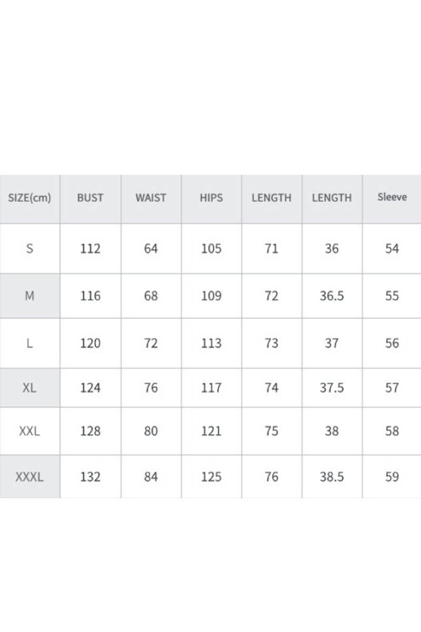Click the SIZE(cm) column header
Screen dimensions: 421x632
point(29,198)
